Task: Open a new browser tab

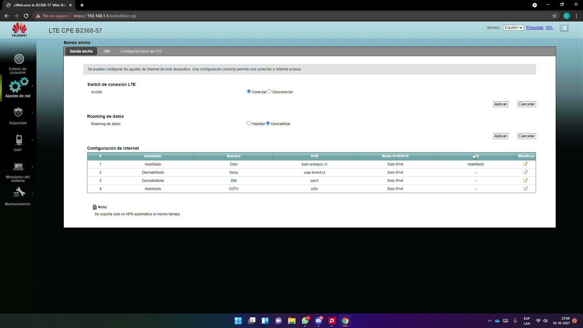Action: tap(82, 5)
